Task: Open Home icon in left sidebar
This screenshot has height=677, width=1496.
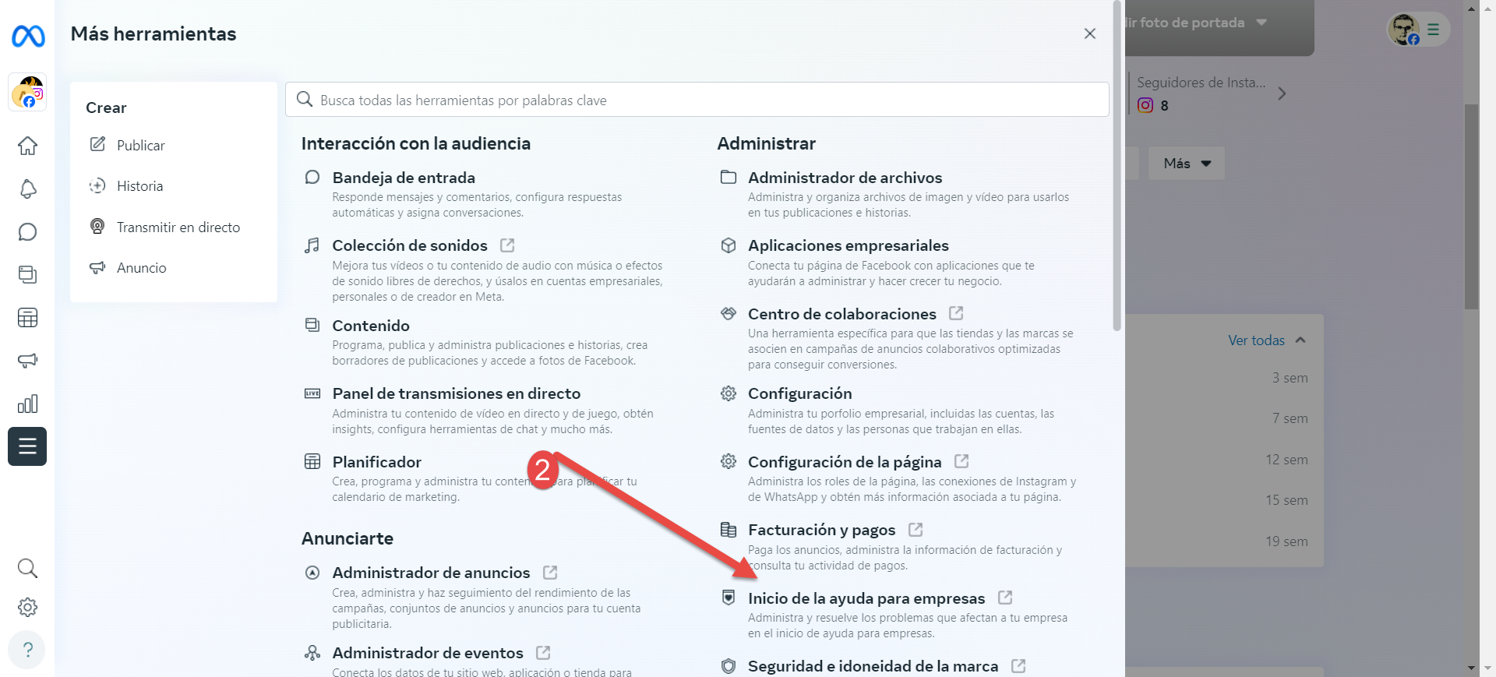Action: click(27, 146)
